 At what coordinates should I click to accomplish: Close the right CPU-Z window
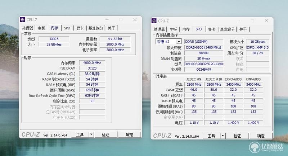point(266,21)
